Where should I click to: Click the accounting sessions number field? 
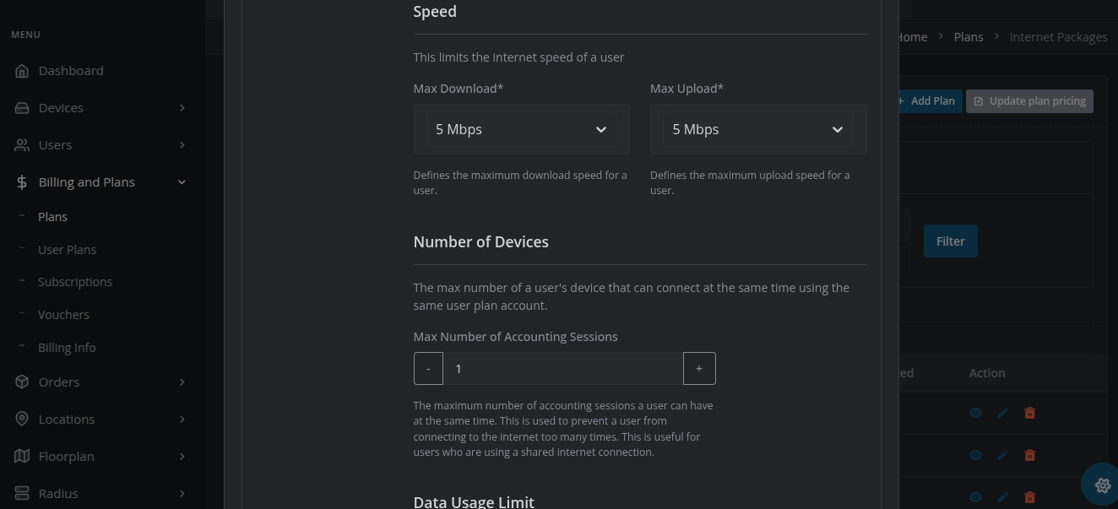pos(562,368)
